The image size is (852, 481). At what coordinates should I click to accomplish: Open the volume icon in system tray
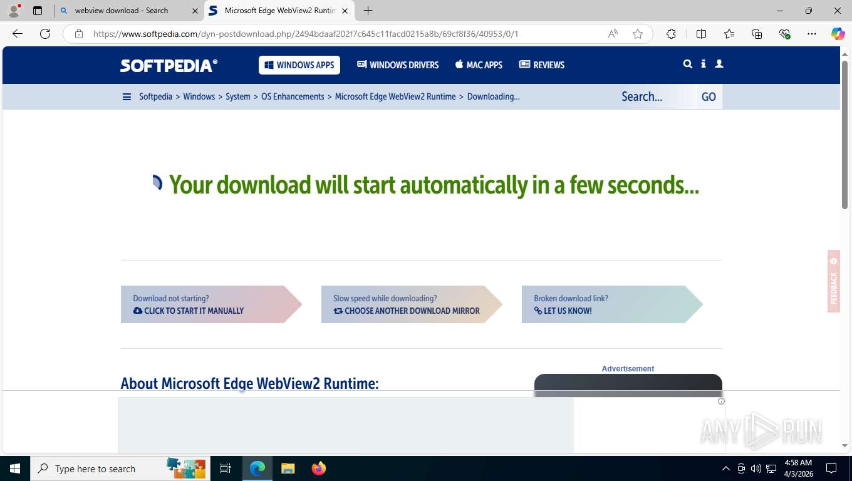click(x=756, y=468)
